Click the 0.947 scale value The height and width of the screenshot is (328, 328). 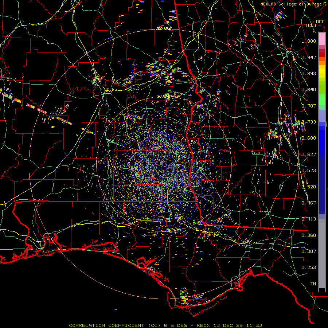coord(309,57)
